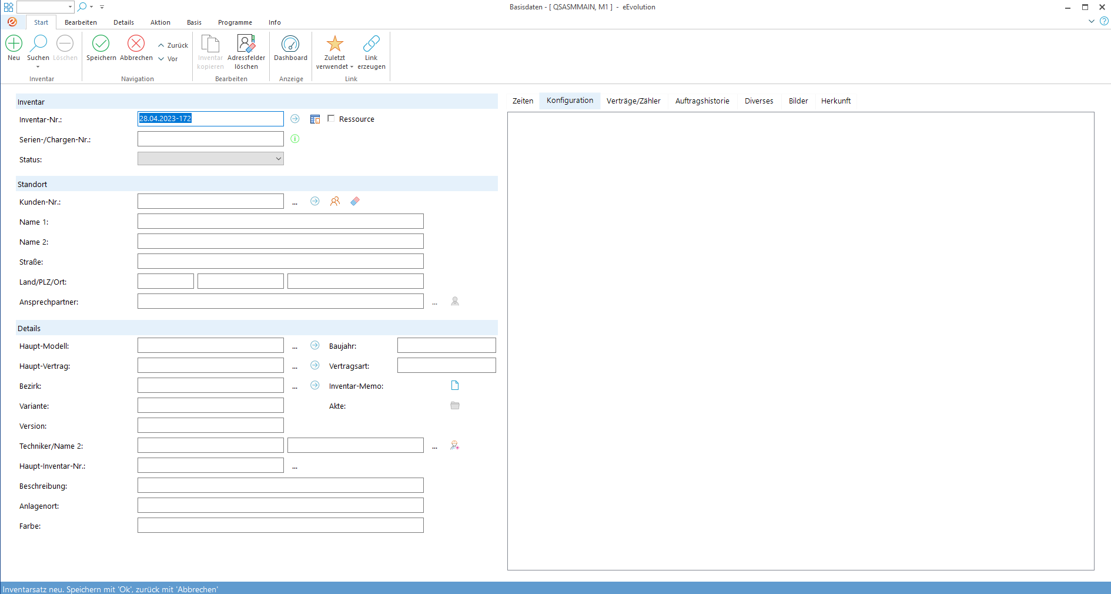Open the Akte folder icon
This screenshot has height=594, width=1111.
[x=455, y=405]
